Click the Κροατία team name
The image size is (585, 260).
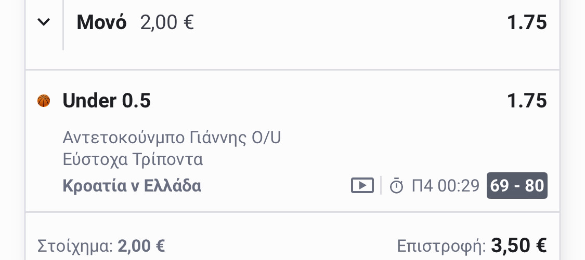(95, 185)
